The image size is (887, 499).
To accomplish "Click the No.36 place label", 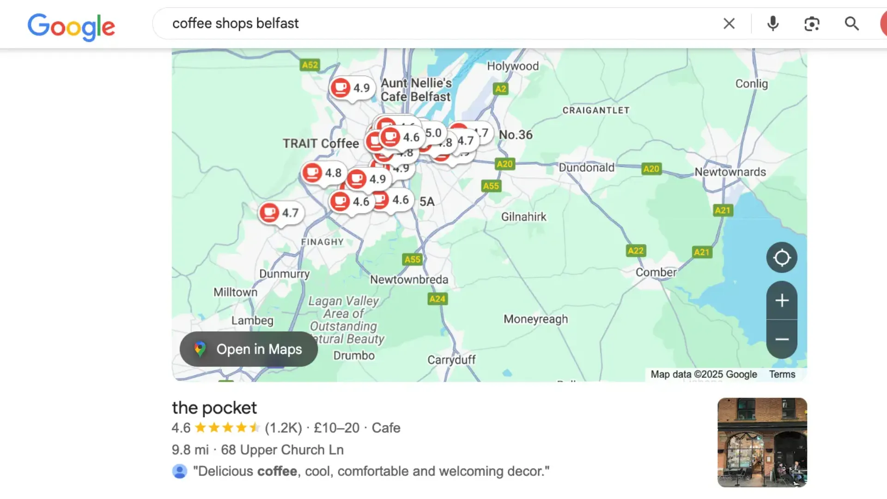I will (516, 135).
